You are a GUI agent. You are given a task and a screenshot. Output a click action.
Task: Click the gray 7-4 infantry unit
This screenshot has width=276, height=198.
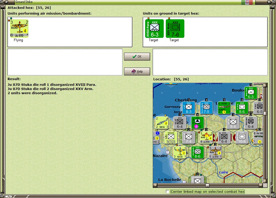(189, 137)
